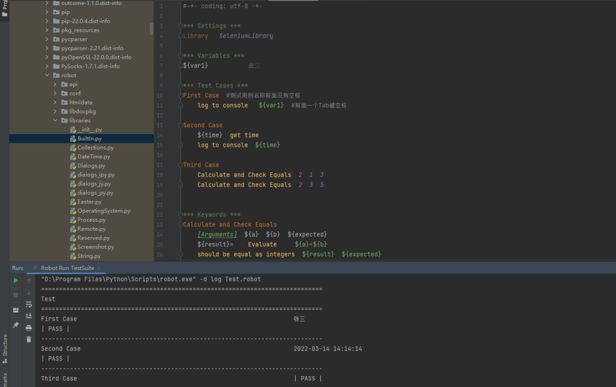616x387 pixels.
Task: Click the Restore Layout icon in Run panel
Action: point(16,310)
